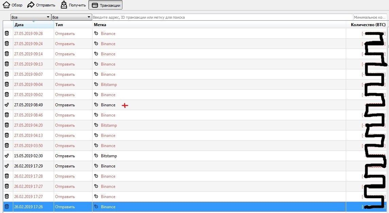Click Binance label in the 26.02.2019 17:29 row
Screen dimensions: 389x213
(x=108, y=166)
